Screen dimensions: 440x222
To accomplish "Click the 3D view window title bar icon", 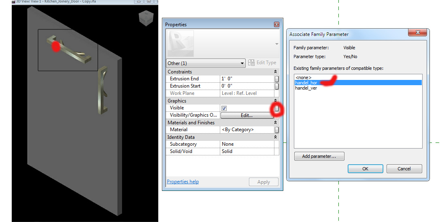I will pyautogui.click(x=13, y=1).
